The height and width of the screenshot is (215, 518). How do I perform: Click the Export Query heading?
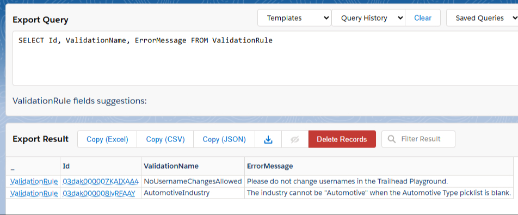point(40,20)
